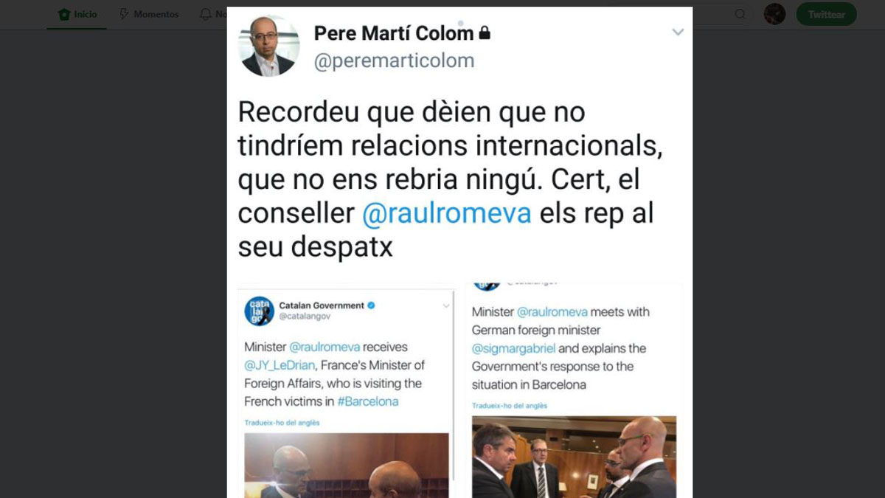This screenshot has width=885, height=498.
Task: Open the account avatar menu in top bar
Action: pyautogui.click(x=774, y=14)
